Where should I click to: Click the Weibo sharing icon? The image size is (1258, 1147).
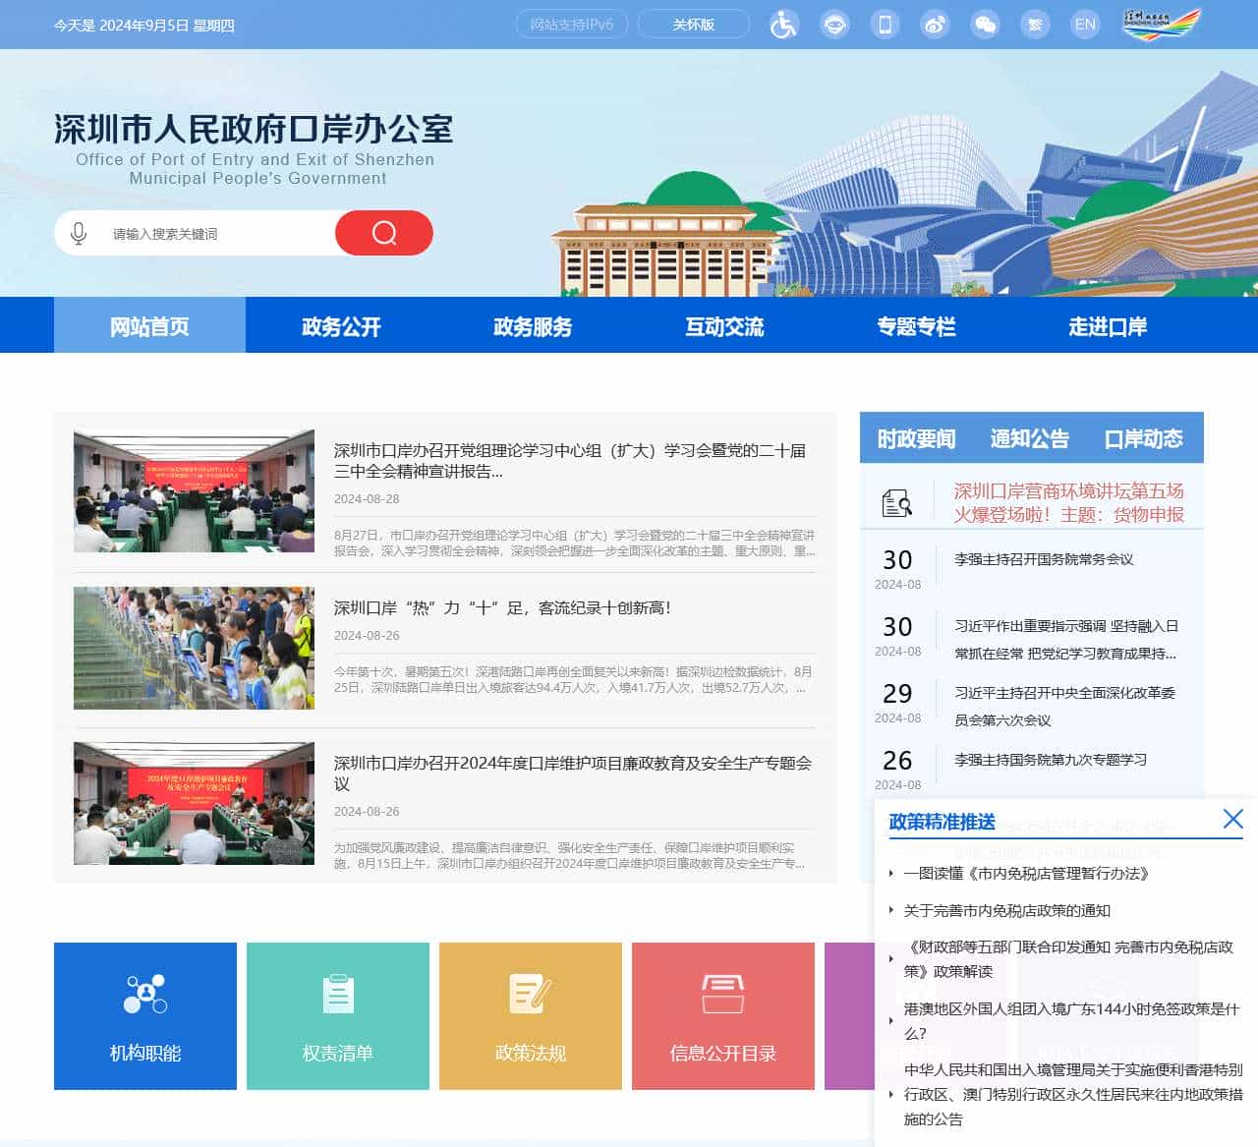click(935, 24)
